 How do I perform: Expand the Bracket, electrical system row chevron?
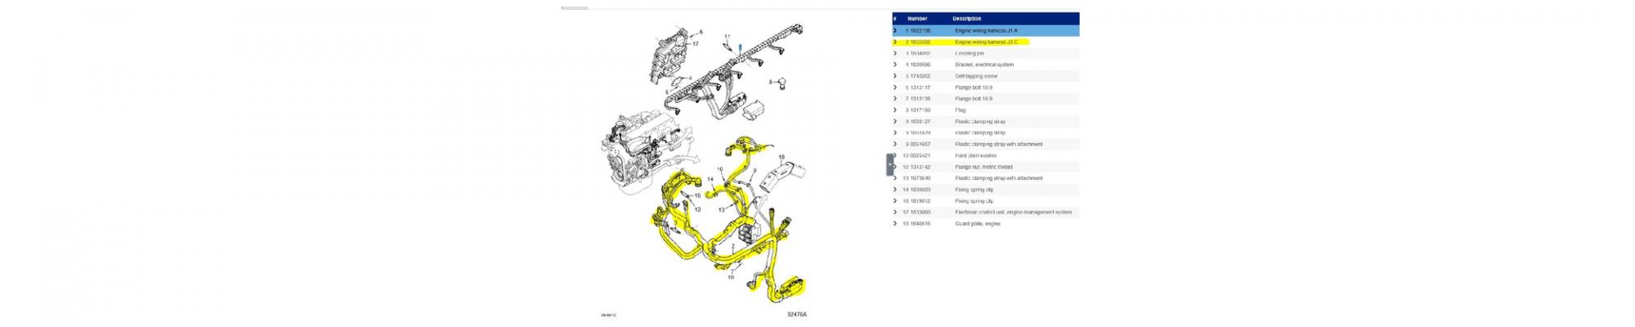tap(895, 65)
